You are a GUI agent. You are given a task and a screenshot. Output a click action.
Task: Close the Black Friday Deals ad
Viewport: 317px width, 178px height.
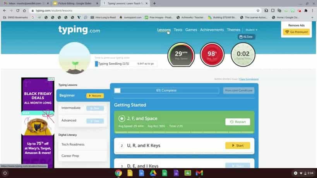53,79
